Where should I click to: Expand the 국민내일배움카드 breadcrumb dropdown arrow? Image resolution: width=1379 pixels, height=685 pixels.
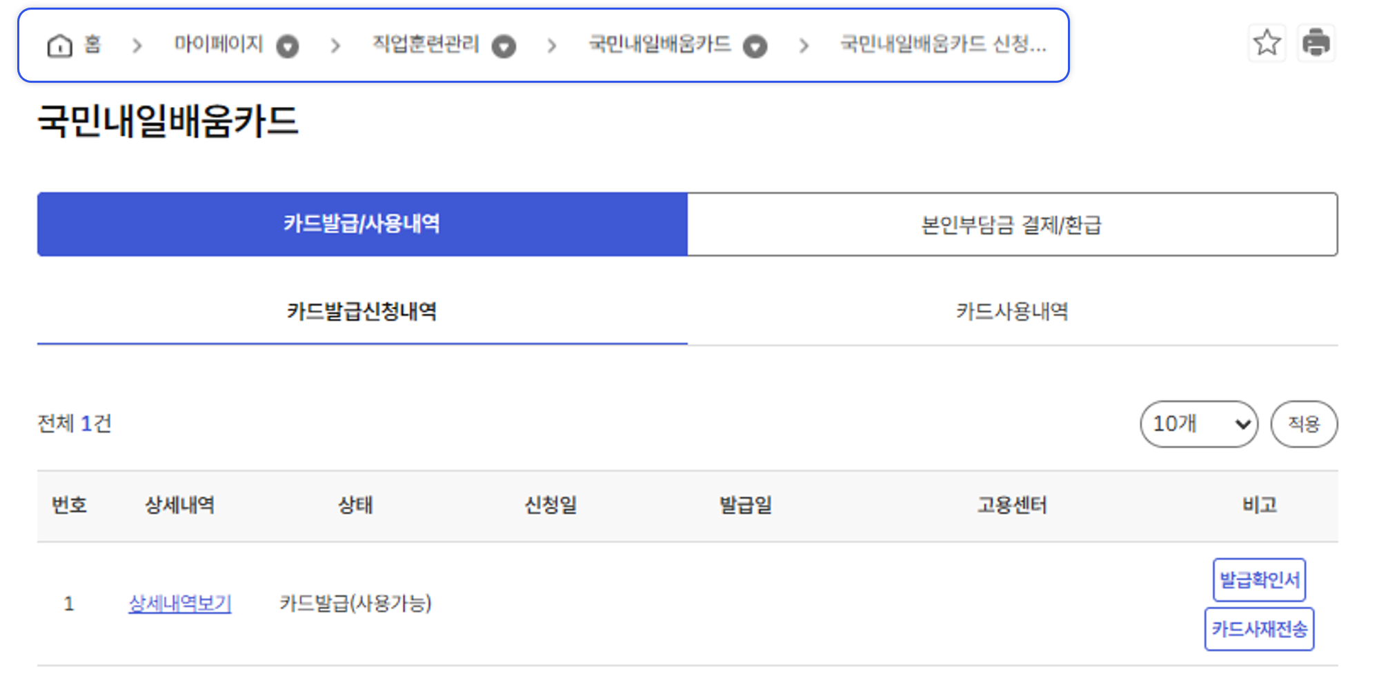tap(755, 46)
